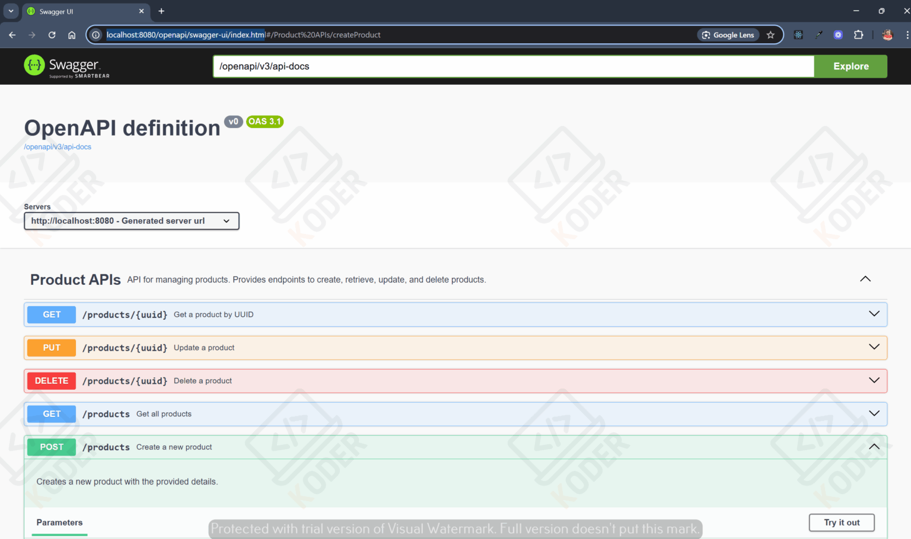This screenshot has height=539, width=911.
Task: Open the Servers dropdown selector
Action: tap(131, 221)
